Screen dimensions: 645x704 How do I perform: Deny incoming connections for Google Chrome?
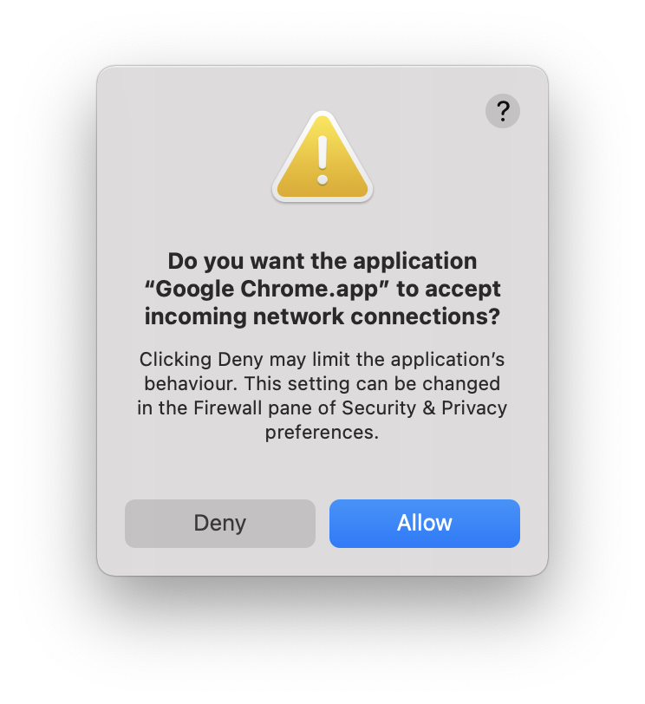pos(220,523)
